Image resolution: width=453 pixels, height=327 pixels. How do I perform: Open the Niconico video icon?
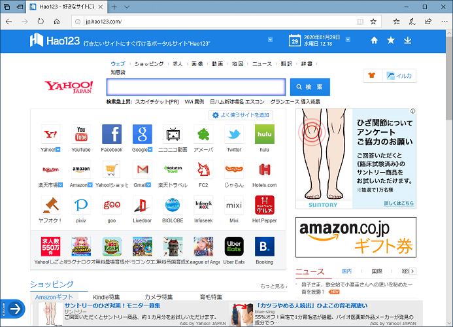tap(173, 134)
